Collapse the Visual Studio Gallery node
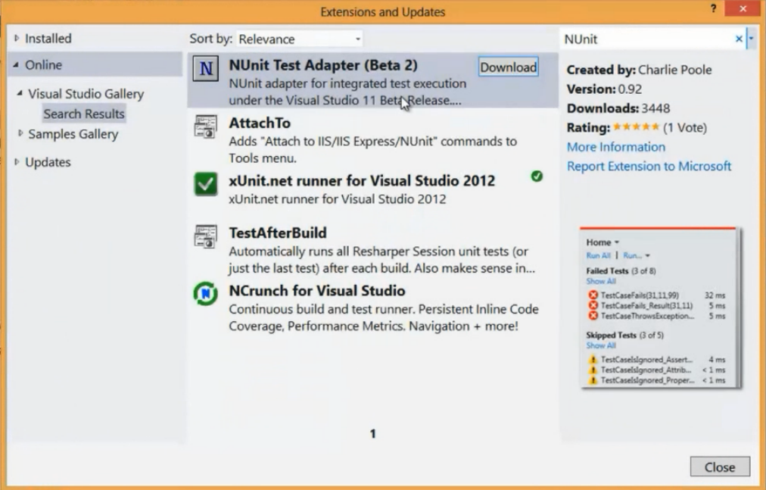Image resolution: width=766 pixels, height=490 pixels. 20,93
